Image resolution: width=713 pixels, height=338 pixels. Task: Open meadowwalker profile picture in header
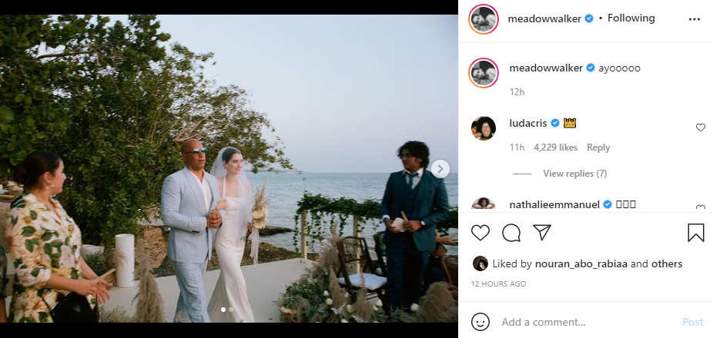tap(484, 18)
